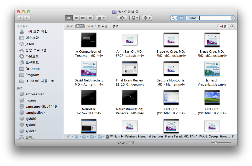Open the jason home folder

point(30,44)
